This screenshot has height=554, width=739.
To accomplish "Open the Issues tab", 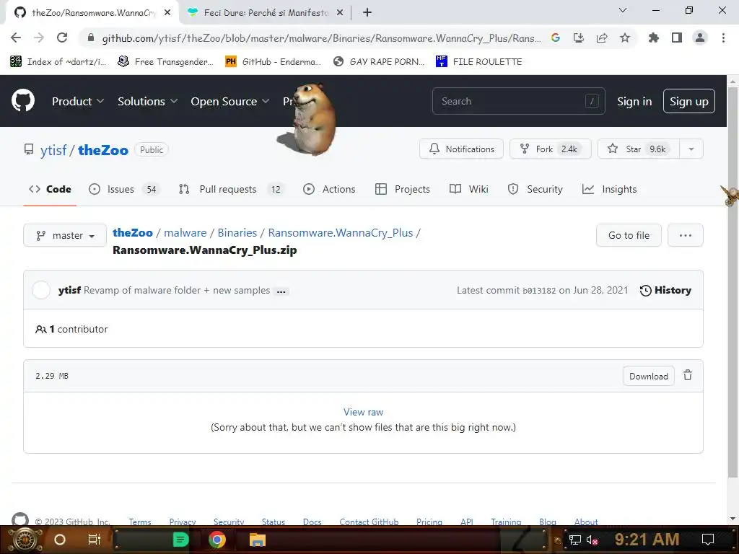I will tap(124, 189).
